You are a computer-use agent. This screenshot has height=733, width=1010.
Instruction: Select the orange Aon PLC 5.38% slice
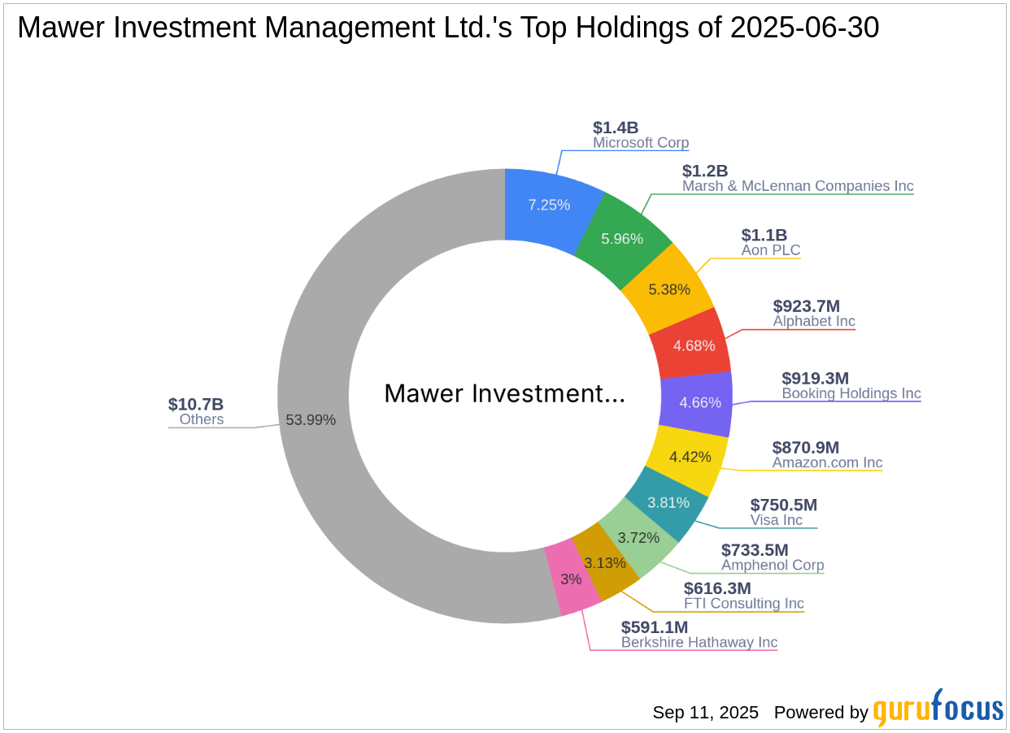670,288
